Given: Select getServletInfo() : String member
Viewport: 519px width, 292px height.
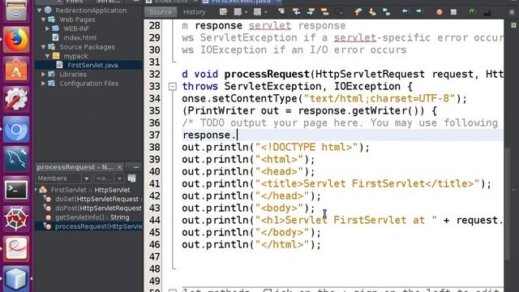Looking at the screenshot, I should [x=92, y=217].
